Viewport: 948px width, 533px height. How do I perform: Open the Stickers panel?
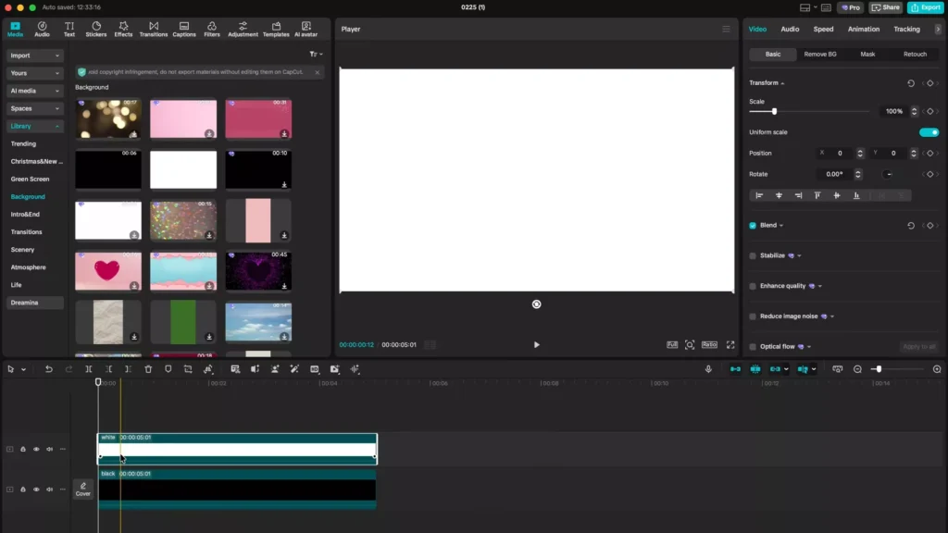pyautogui.click(x=96, y=30)
